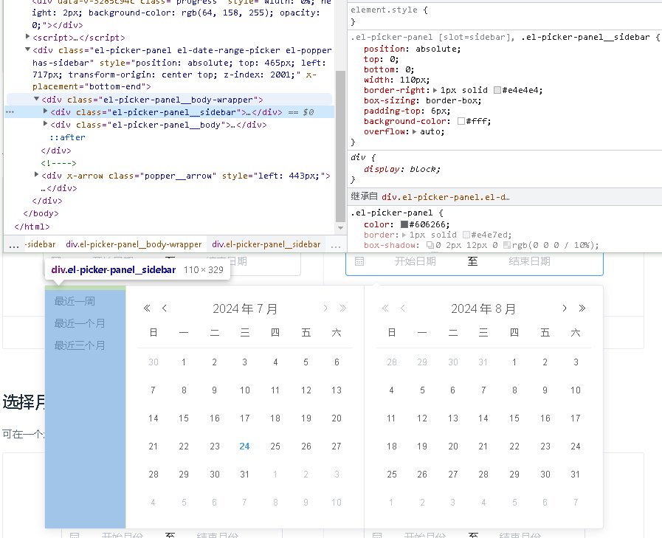
Task: Collapse the el-picker-panel__body-wrapper div
Action: (37, 99)
